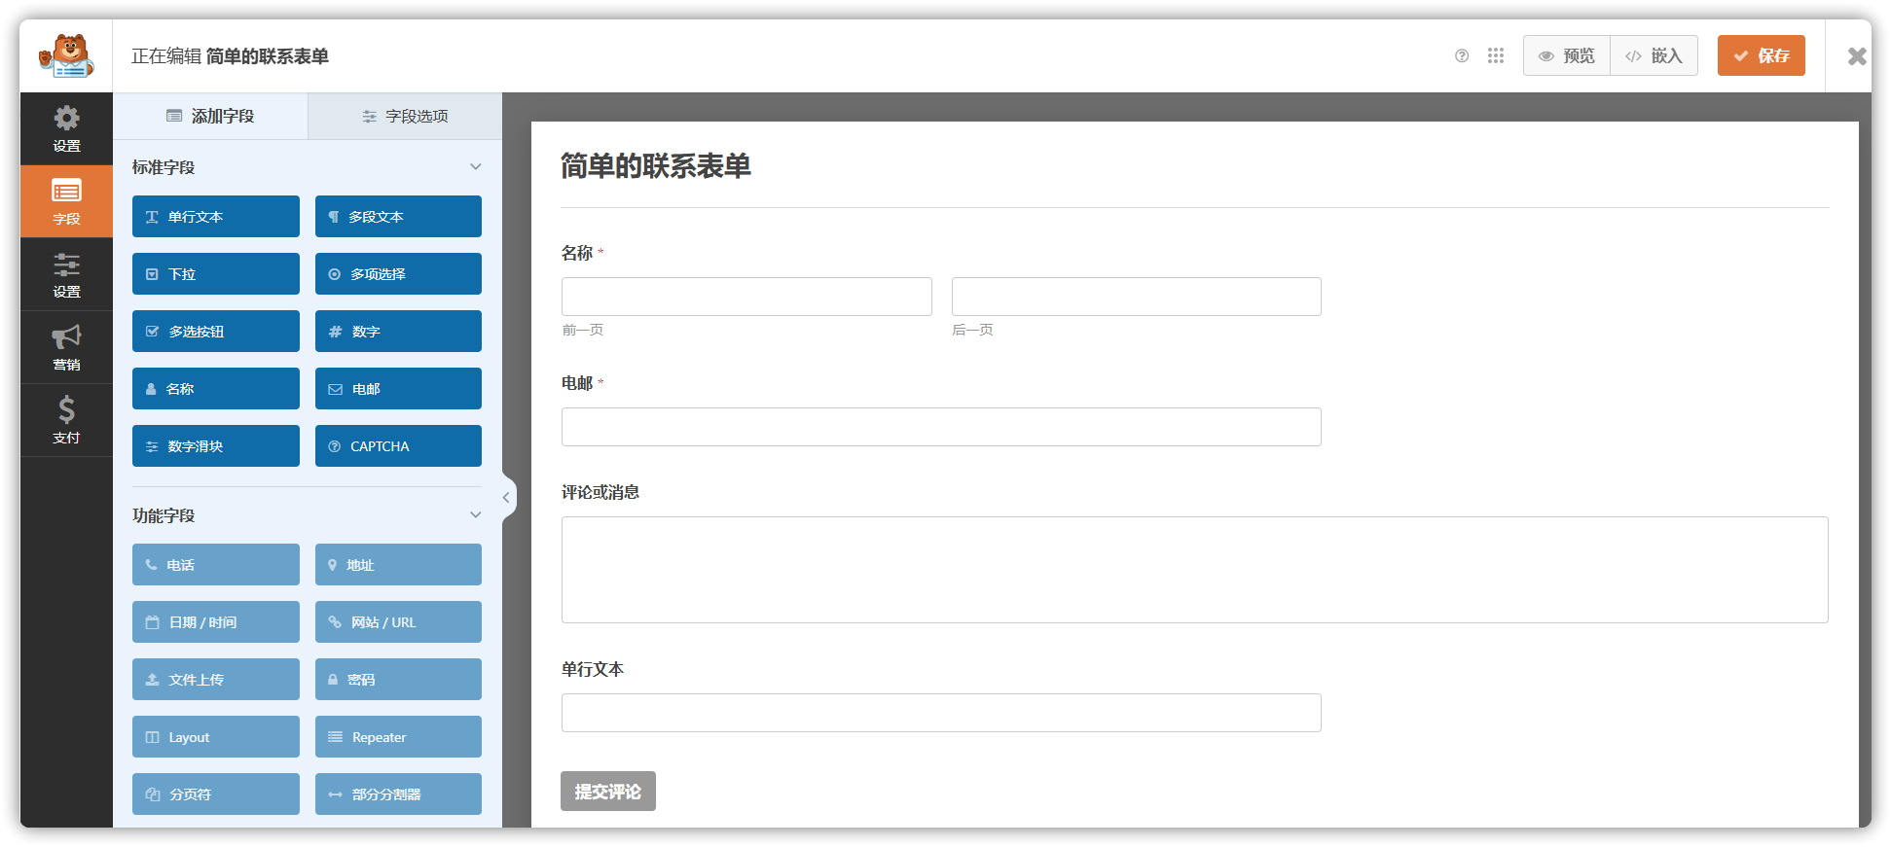Click the 预览 preview button
This screenshot has height=847, width=1891.
(x=1566, y=55)
